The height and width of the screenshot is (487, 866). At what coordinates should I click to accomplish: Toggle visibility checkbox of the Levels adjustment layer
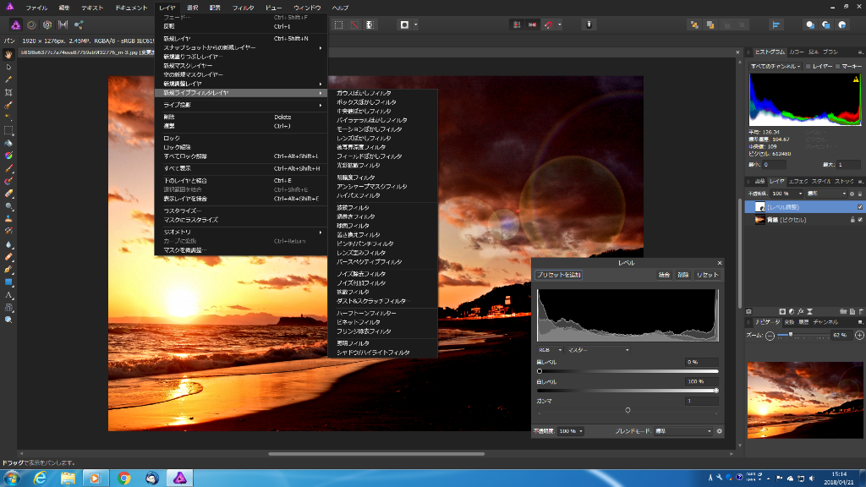tap(859, 206)
